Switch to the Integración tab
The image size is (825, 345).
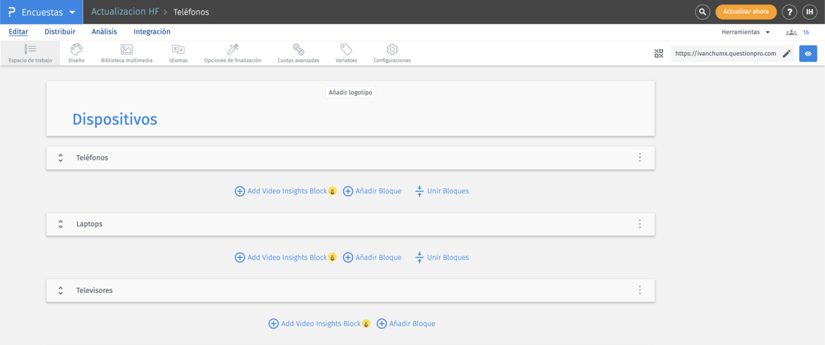point(152,32)
